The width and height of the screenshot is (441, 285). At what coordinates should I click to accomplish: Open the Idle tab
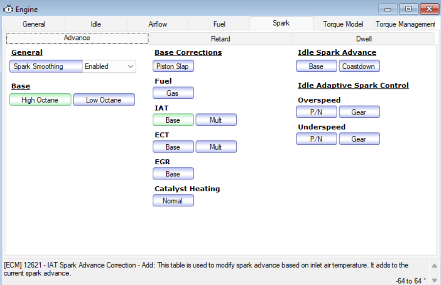[96, 24]
